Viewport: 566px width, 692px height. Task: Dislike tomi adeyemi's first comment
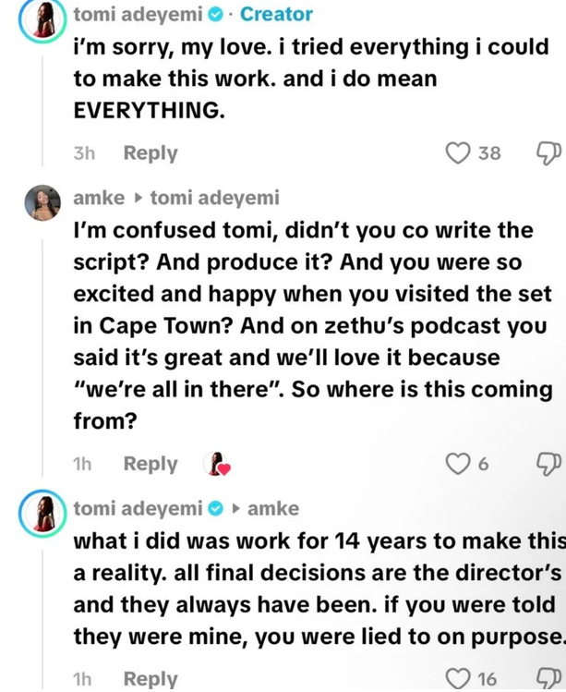coord(548,153)
